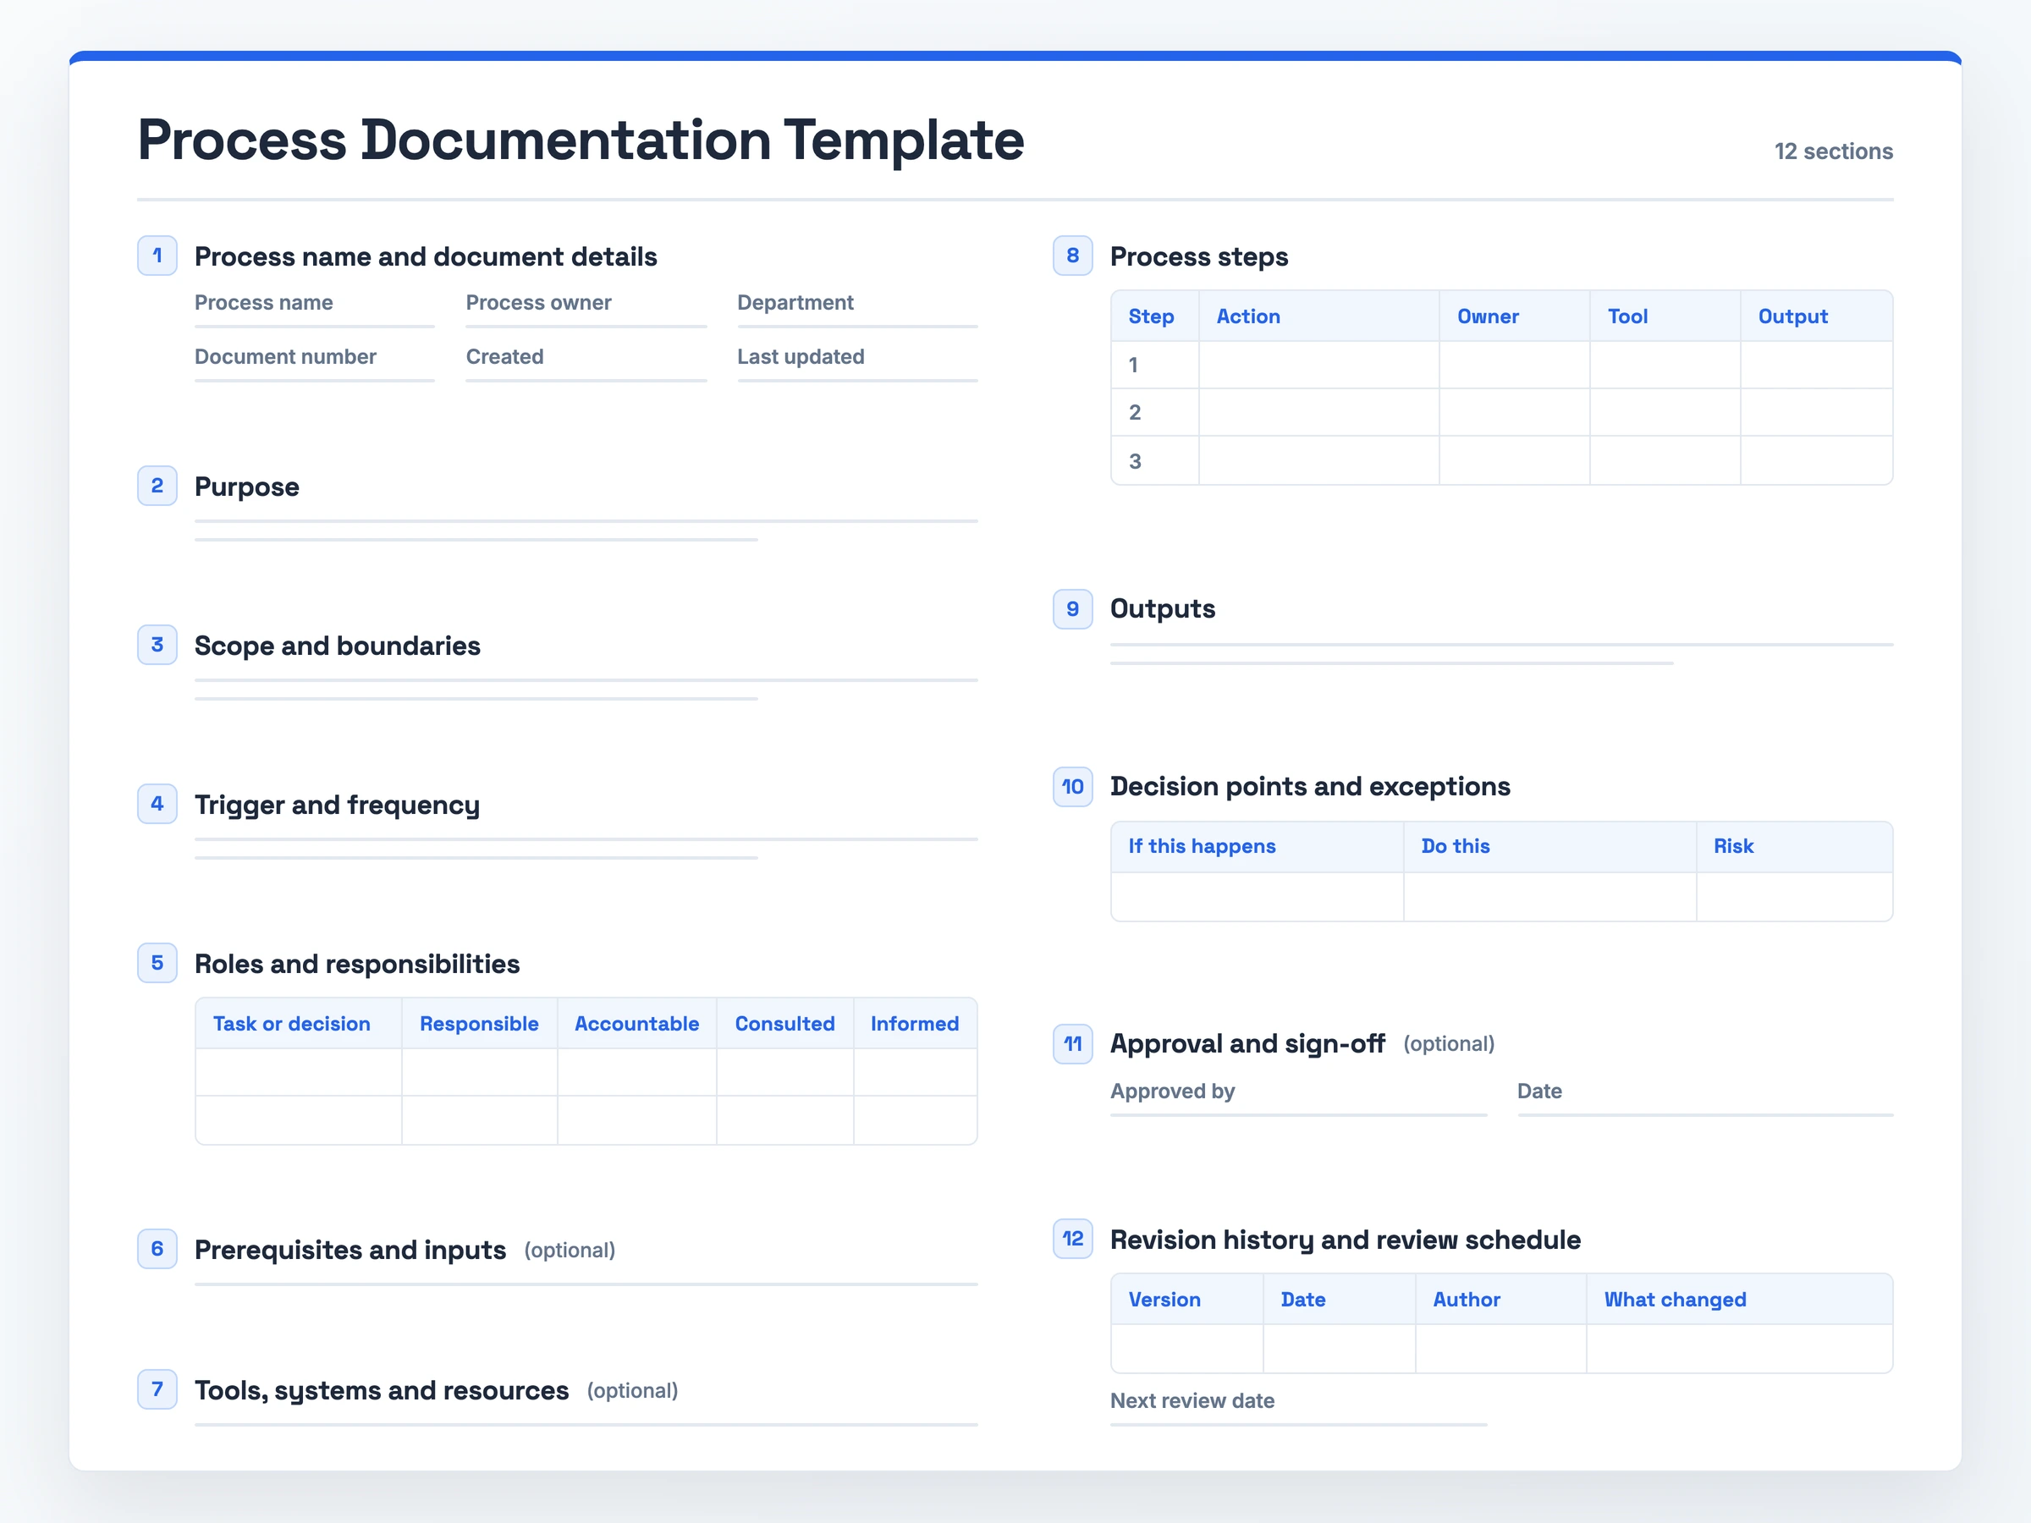Click the Roles and responsibilities heading

pos(357,964)
